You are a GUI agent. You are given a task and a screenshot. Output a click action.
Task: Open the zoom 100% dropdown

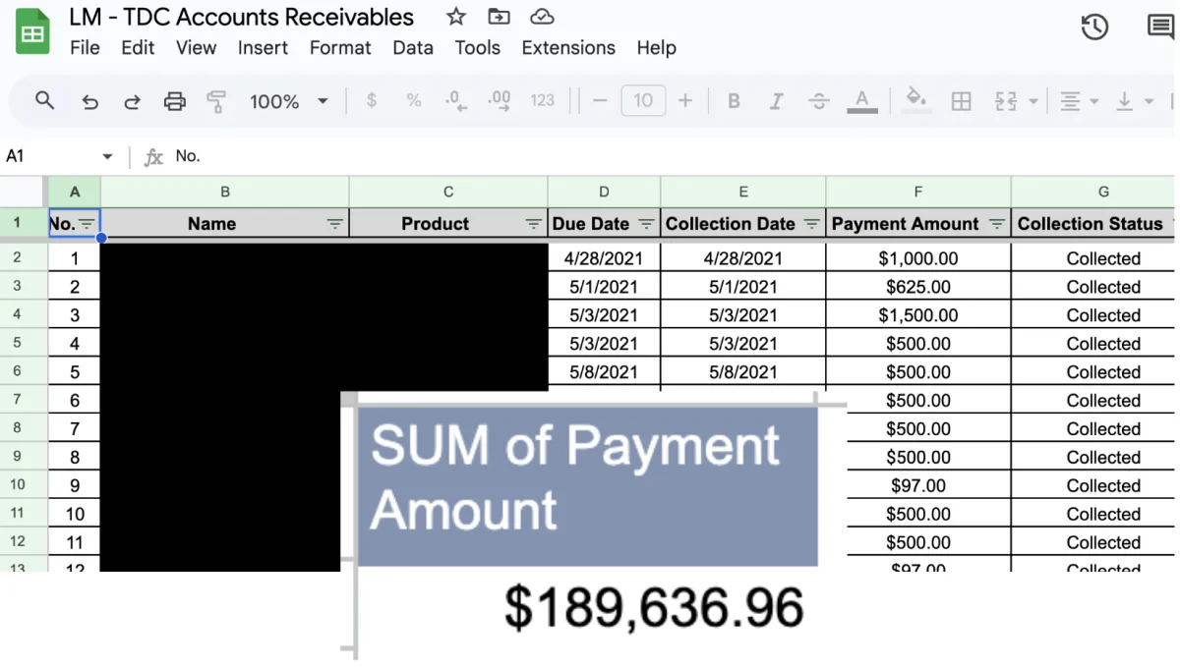[x=289, y=101]
